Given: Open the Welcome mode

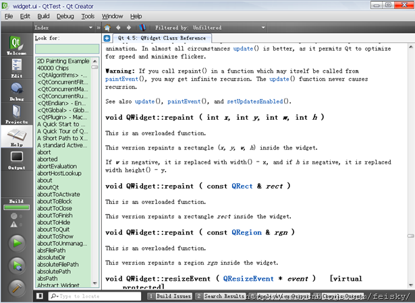Looking at the screenshot, I should point(16,45).
